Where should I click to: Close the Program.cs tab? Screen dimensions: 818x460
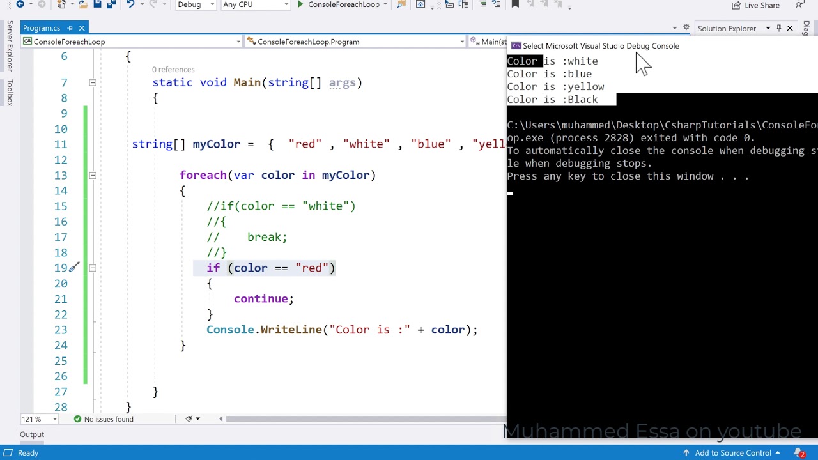(x=82, y=28)
